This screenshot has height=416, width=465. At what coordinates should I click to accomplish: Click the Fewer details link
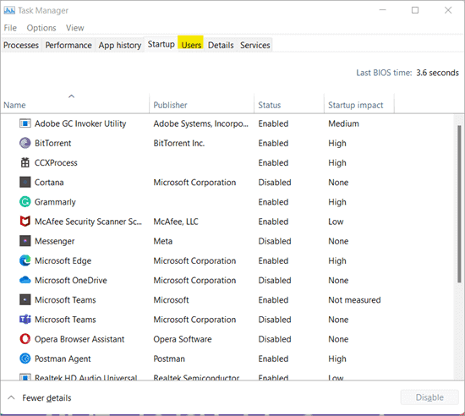pos(46,397)
